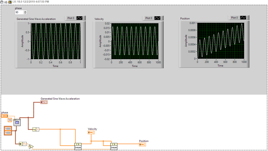Select the first integral x(t)dt VI node
Viewport: 268px width, 151px height.
coord(78,146)
